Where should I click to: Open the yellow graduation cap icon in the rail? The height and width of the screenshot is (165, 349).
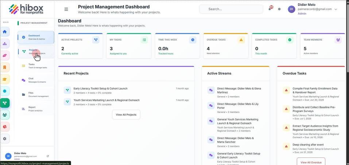coord(5,79)
